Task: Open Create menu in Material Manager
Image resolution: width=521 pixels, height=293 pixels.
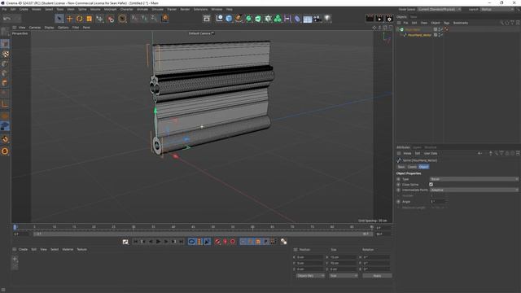Action: coord(24,250)
